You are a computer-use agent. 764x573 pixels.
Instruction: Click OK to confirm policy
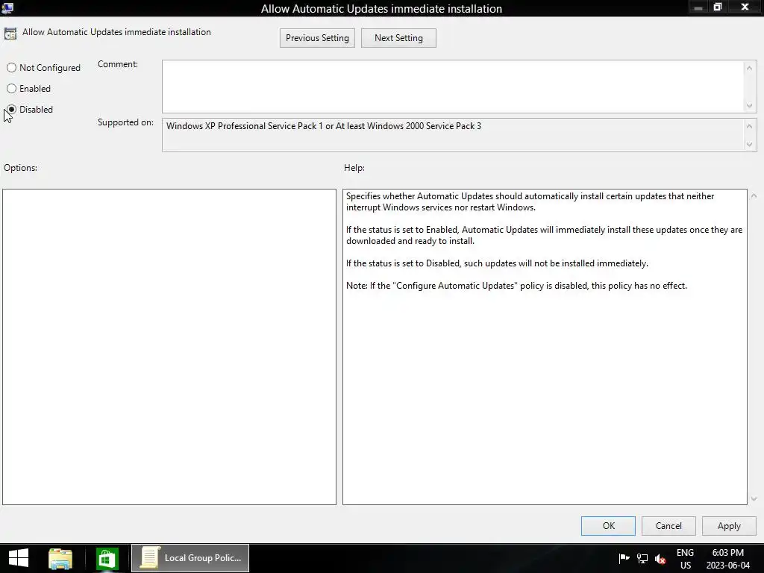click(608, 526)
